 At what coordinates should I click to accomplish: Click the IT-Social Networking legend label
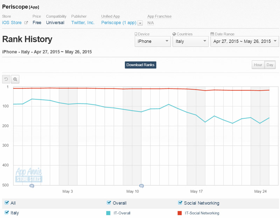click(x=202, y=213)
